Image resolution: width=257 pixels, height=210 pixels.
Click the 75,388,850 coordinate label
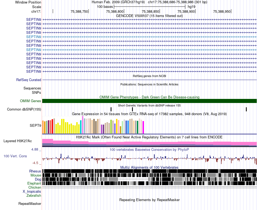click(150, 11)
